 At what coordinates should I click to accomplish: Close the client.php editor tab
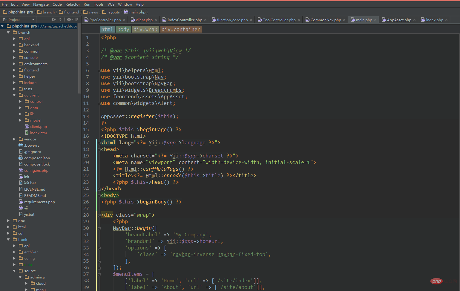click(156, 20)
